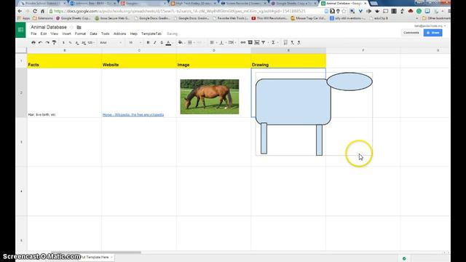Open the Data menu
The width and height of the screenshot is (466, 262).
[x=93, y=34]
